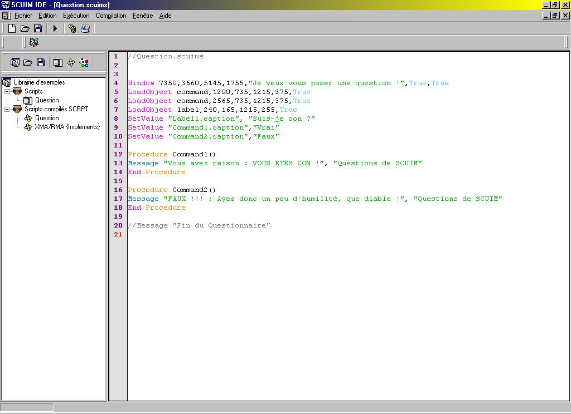The height and width of the screenshot is (414, 571).
Task: Select the Scripts folder in the tree
Action: click(x=33, y=91)
